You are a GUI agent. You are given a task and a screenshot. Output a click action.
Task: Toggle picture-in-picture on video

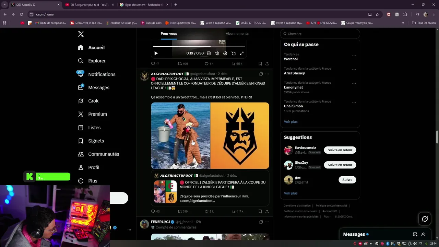[234, 53]
